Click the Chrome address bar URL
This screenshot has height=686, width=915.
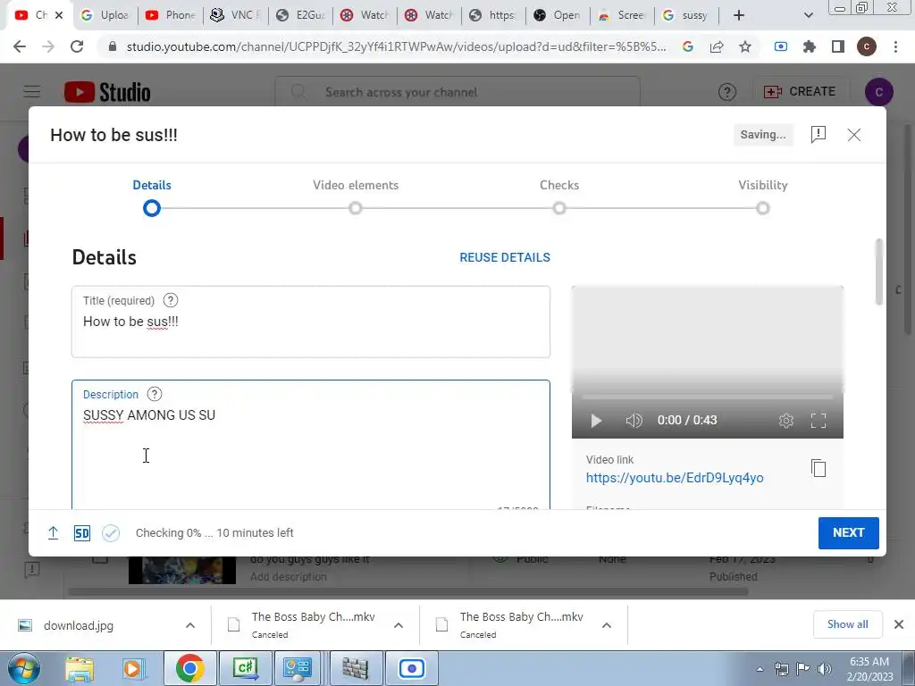click(x=396, y=46)
